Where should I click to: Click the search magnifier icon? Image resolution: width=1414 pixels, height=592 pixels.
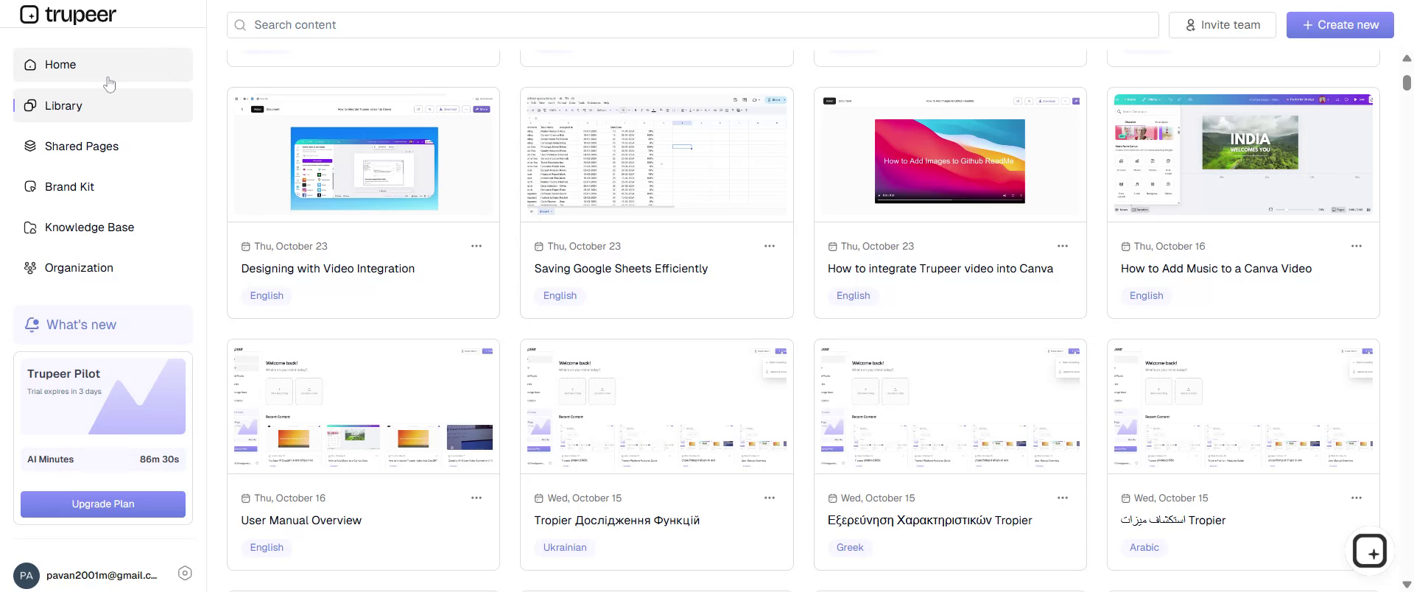(x=240, y=25)
